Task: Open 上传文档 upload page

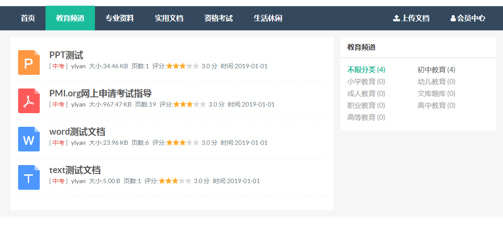Action: [x=411, y=18]
